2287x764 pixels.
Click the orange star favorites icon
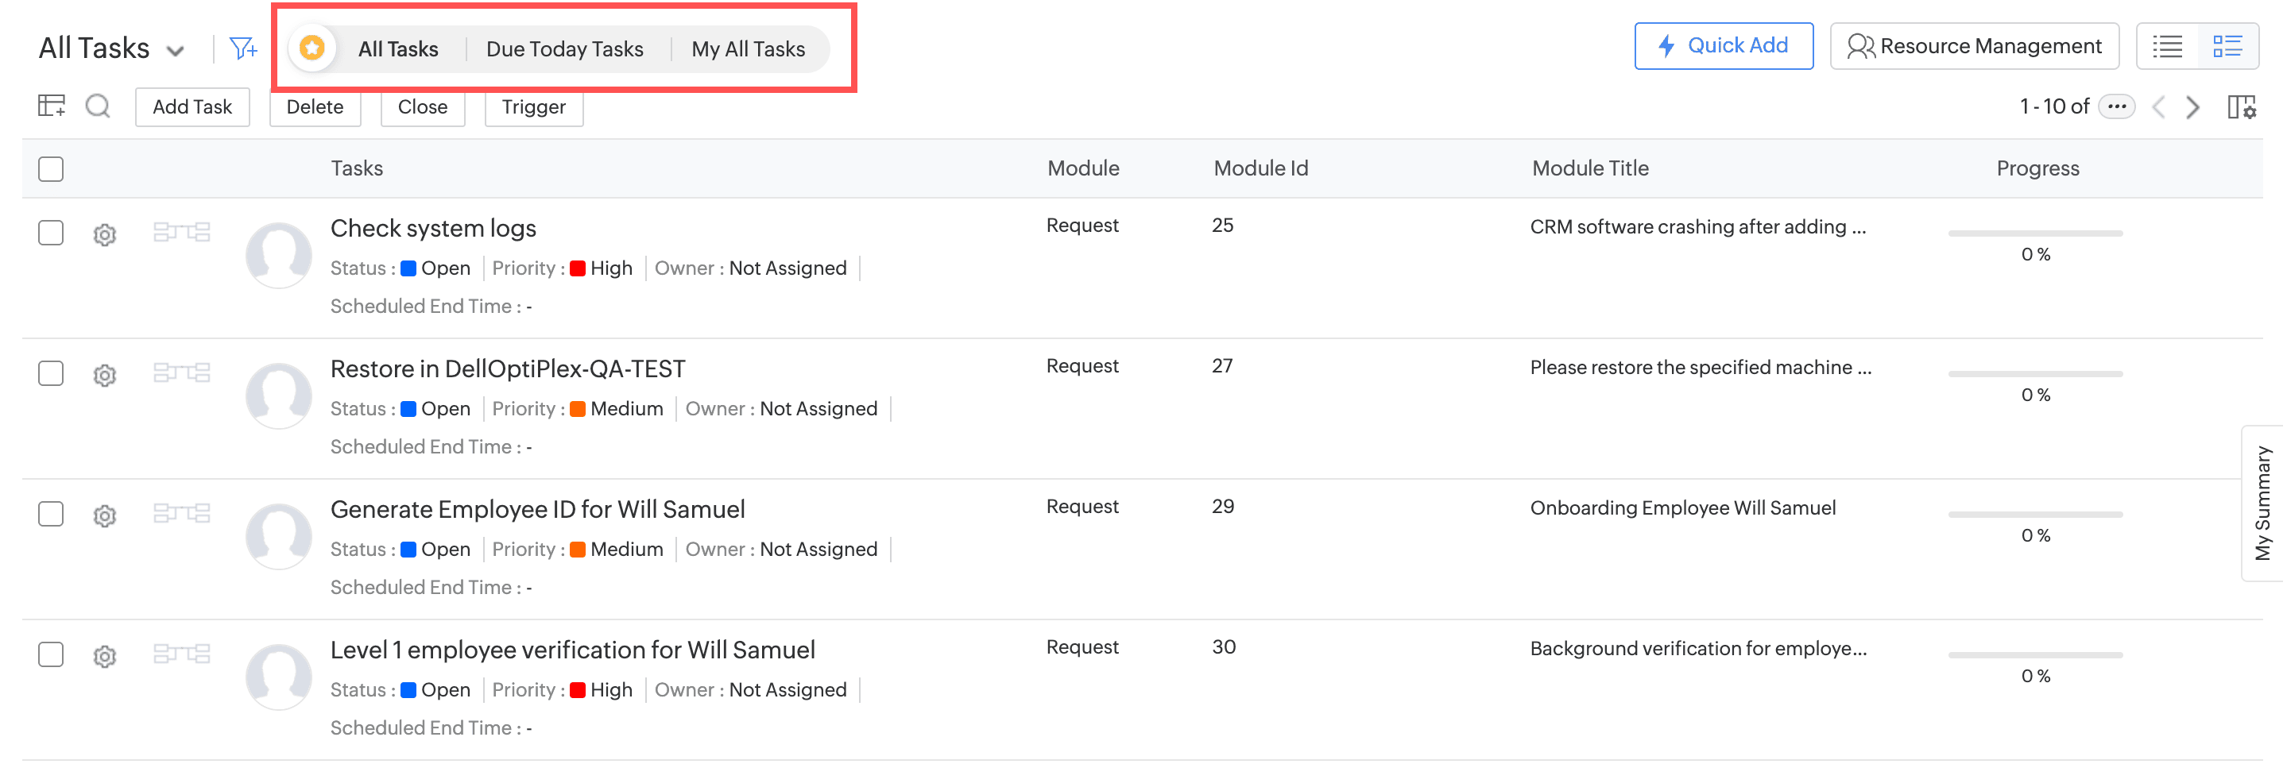pos(312,48)
